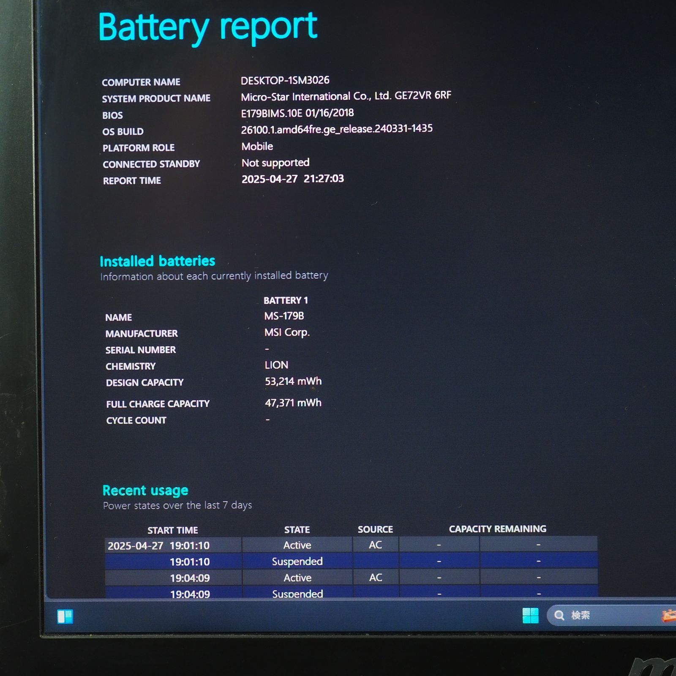676x676 pixels.
Task: Select battery name "MS-179B"
Action: [284, 316]
